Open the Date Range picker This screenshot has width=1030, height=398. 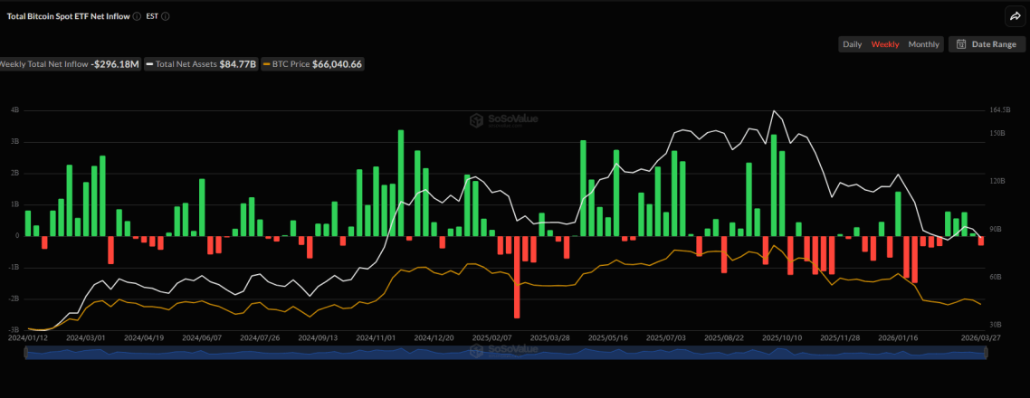tap(987, 44)
